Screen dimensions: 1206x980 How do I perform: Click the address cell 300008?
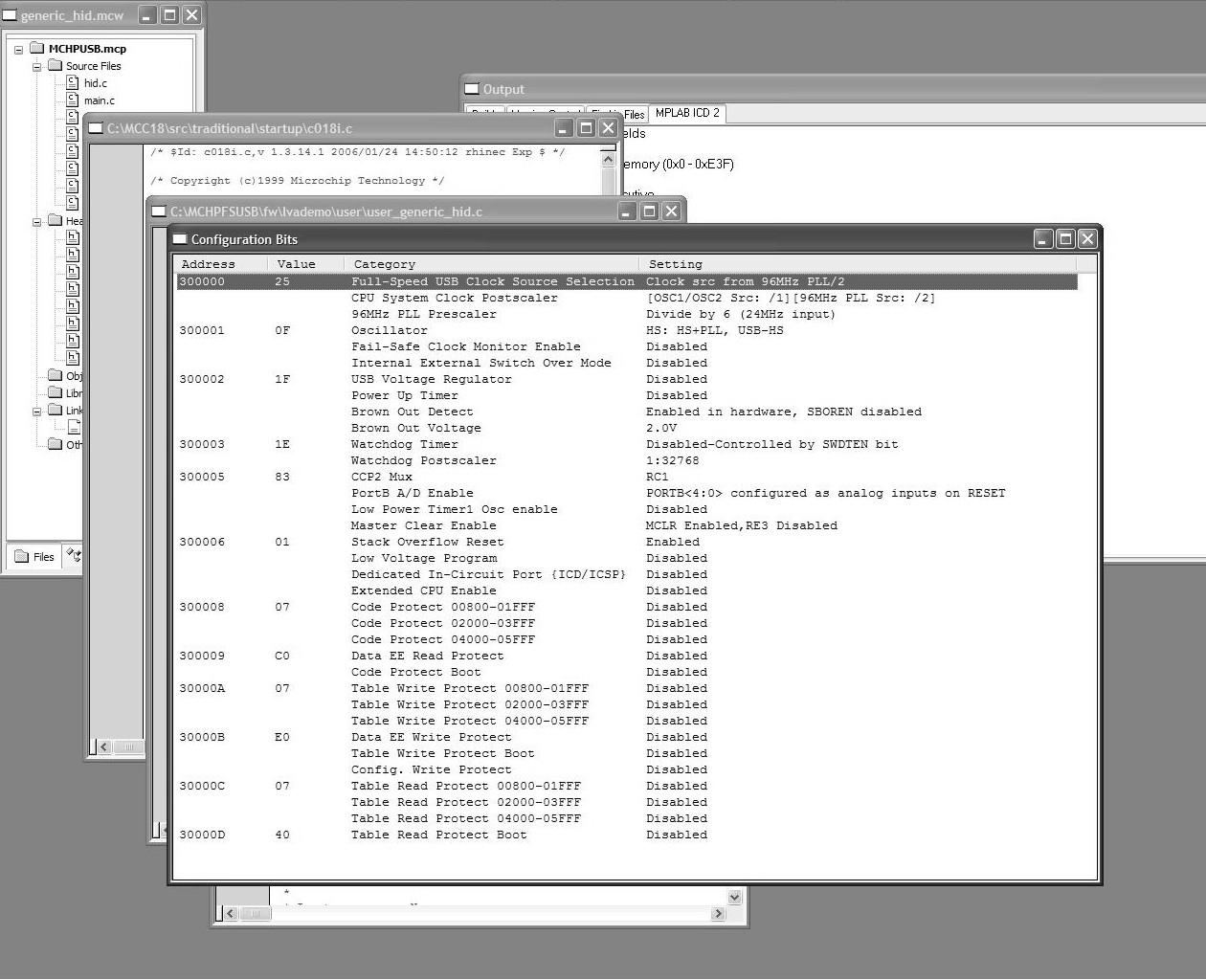tap(202, 607)
